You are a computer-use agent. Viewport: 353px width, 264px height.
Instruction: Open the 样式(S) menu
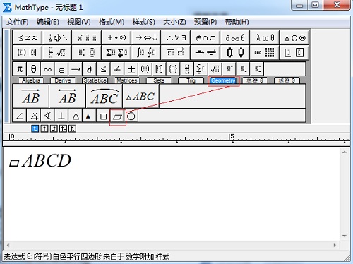click(x=144, y=22)
